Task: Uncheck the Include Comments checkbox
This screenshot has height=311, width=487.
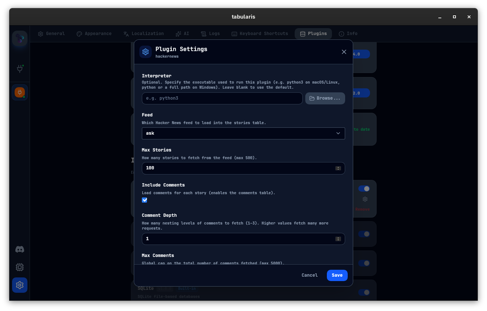Action: (x=144, y=200)
